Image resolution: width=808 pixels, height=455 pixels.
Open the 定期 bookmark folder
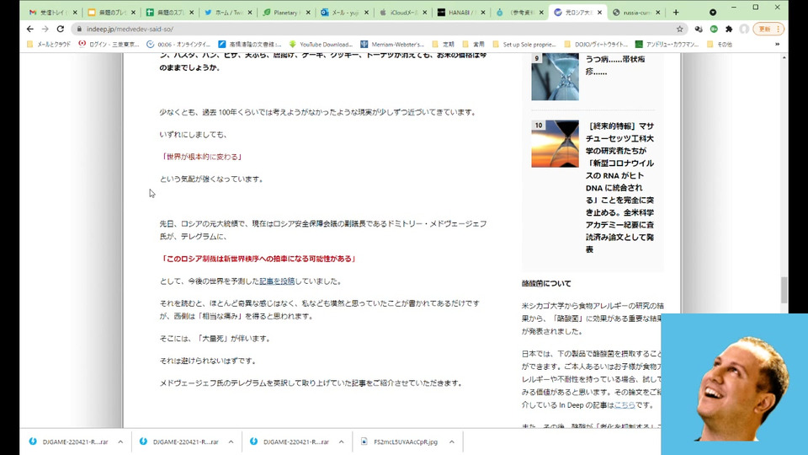[444, 45]
